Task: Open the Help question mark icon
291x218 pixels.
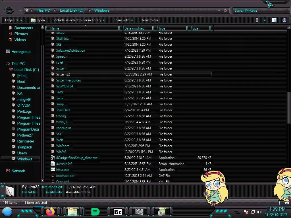Action: click(284, 20)
